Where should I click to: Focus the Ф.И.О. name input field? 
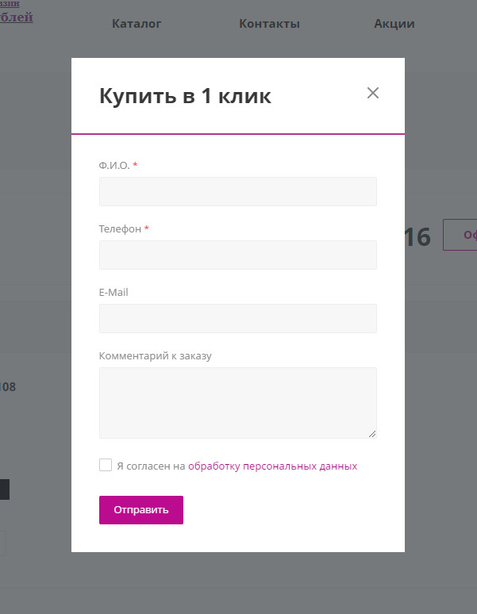tap(238, 191)
